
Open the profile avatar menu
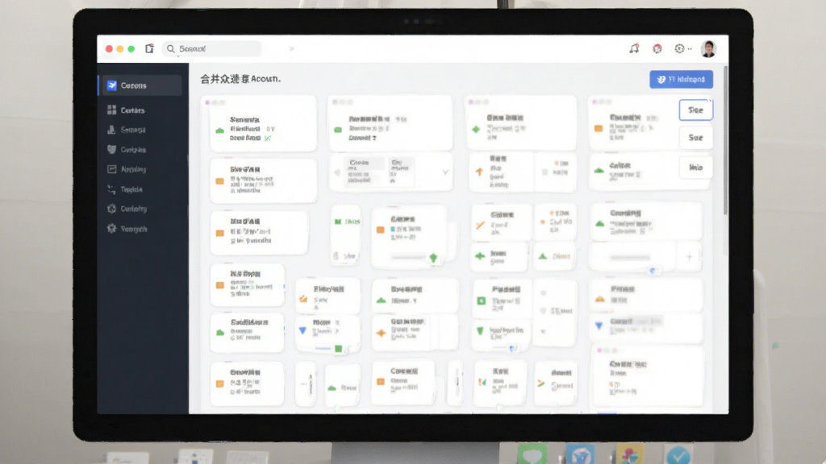(708, 49)
